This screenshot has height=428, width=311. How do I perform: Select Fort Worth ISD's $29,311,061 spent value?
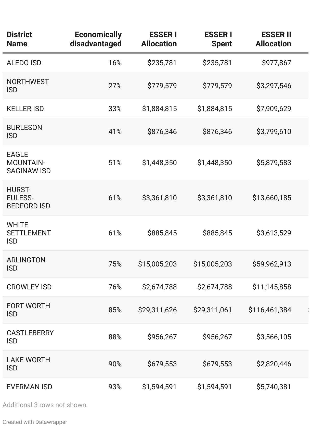(x=213, y=310)
